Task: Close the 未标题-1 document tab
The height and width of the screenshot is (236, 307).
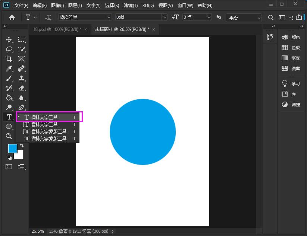Action: [154, 29]
